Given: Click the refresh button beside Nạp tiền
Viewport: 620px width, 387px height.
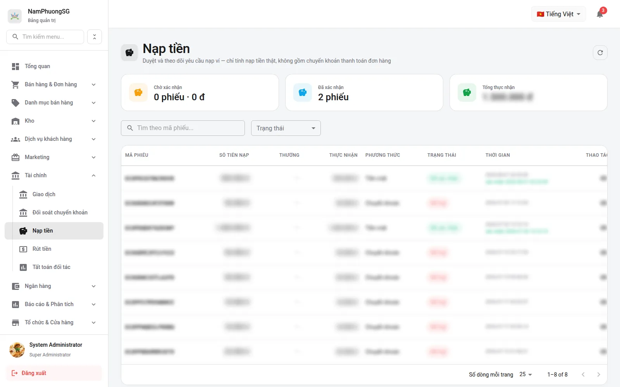Looking at the screenshot, I should 600,53.
